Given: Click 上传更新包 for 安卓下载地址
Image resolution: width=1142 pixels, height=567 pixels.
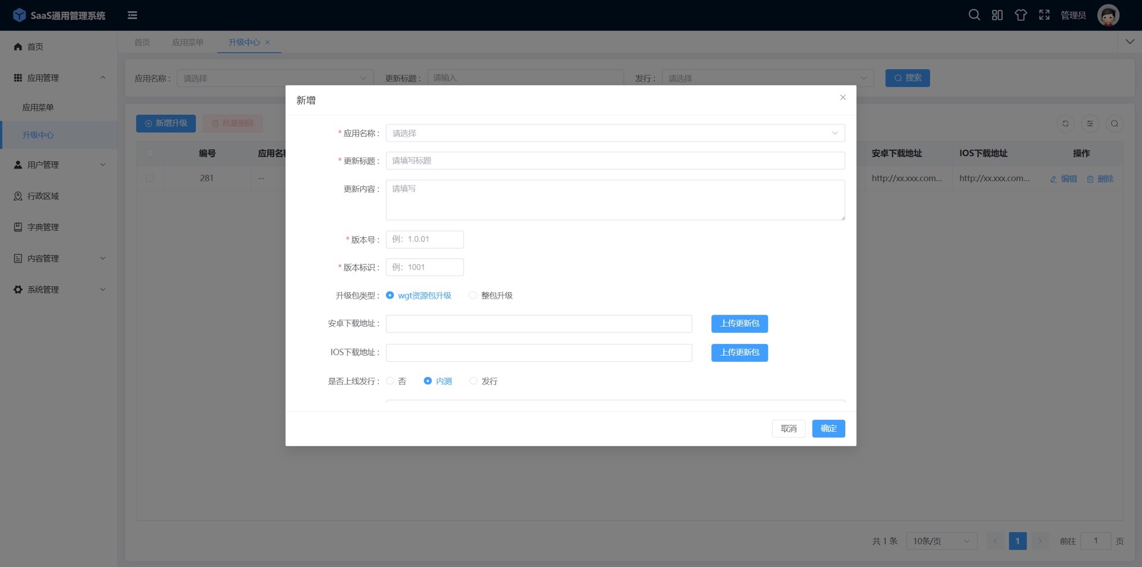Looking at the screenshot, I should tap(739, 324).
